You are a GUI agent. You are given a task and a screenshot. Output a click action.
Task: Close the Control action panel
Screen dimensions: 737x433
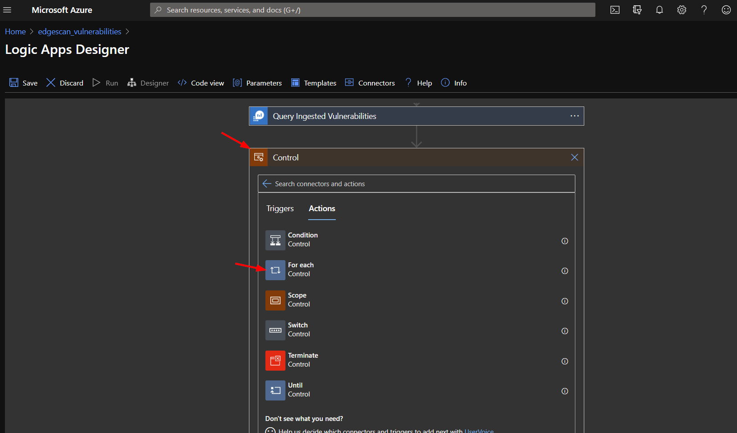click(x=574, y=157)
